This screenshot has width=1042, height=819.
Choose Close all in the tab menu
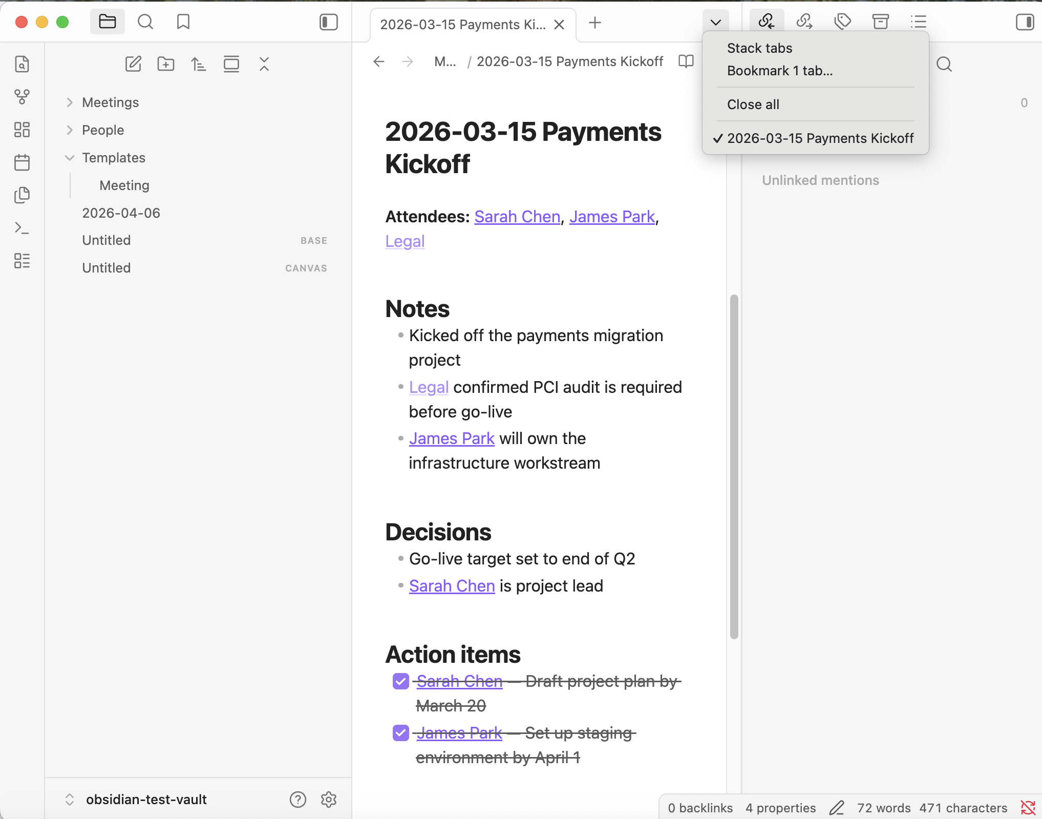tap(753, 104)
